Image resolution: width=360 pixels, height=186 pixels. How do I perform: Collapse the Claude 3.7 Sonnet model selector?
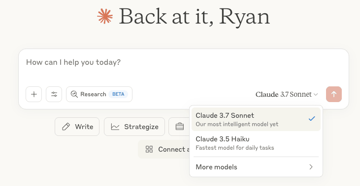287,94
